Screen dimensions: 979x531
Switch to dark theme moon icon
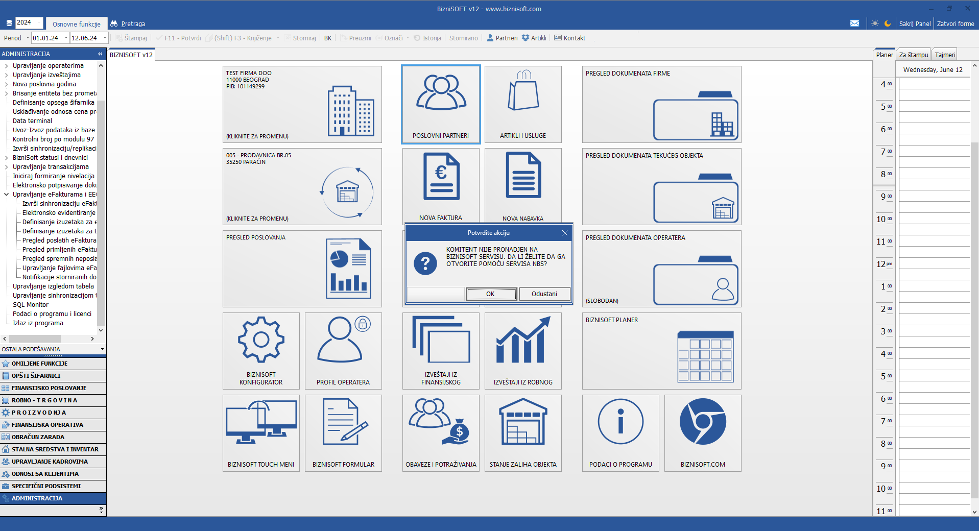click(888, 23)
